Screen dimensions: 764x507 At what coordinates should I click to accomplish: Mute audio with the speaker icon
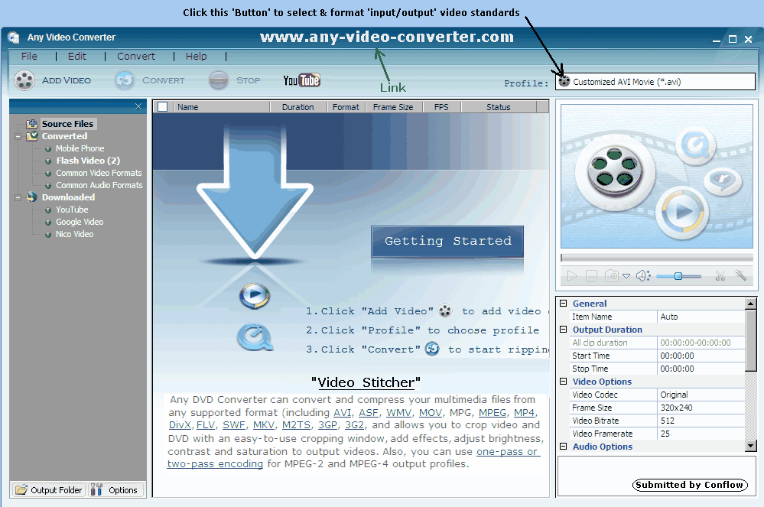point(642,276)
